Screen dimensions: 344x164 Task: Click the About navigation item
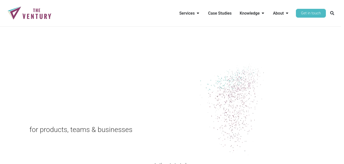278,13
